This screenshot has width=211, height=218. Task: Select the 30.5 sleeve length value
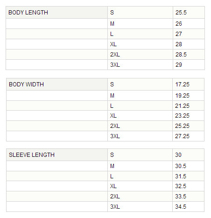(x=181, y=166)
